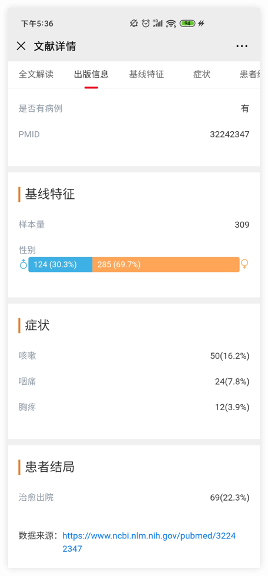This screenshot has height=576, width=268.
Task: Tap the male gender symbol icon
Action: [x=23, y=264]
